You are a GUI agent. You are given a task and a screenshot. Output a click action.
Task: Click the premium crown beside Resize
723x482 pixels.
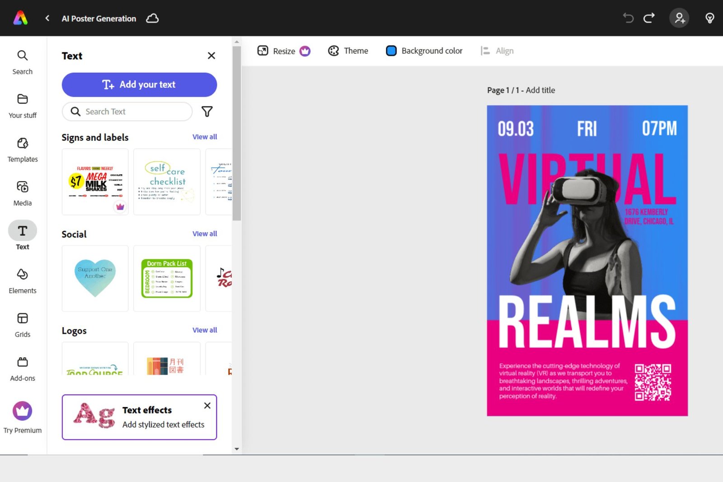click(x=305, y=51)
